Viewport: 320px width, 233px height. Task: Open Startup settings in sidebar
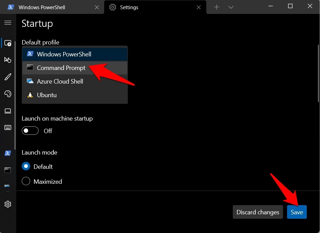coord(8,43)
